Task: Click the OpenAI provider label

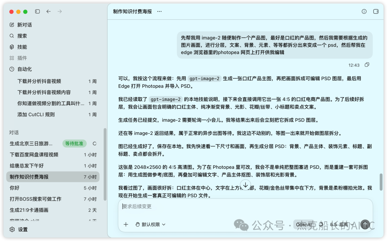Action: click(304, 225)
